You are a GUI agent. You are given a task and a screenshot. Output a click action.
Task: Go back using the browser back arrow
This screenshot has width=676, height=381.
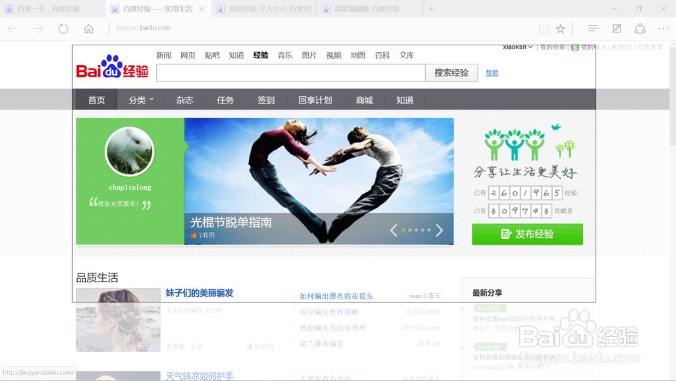(13, 28)
